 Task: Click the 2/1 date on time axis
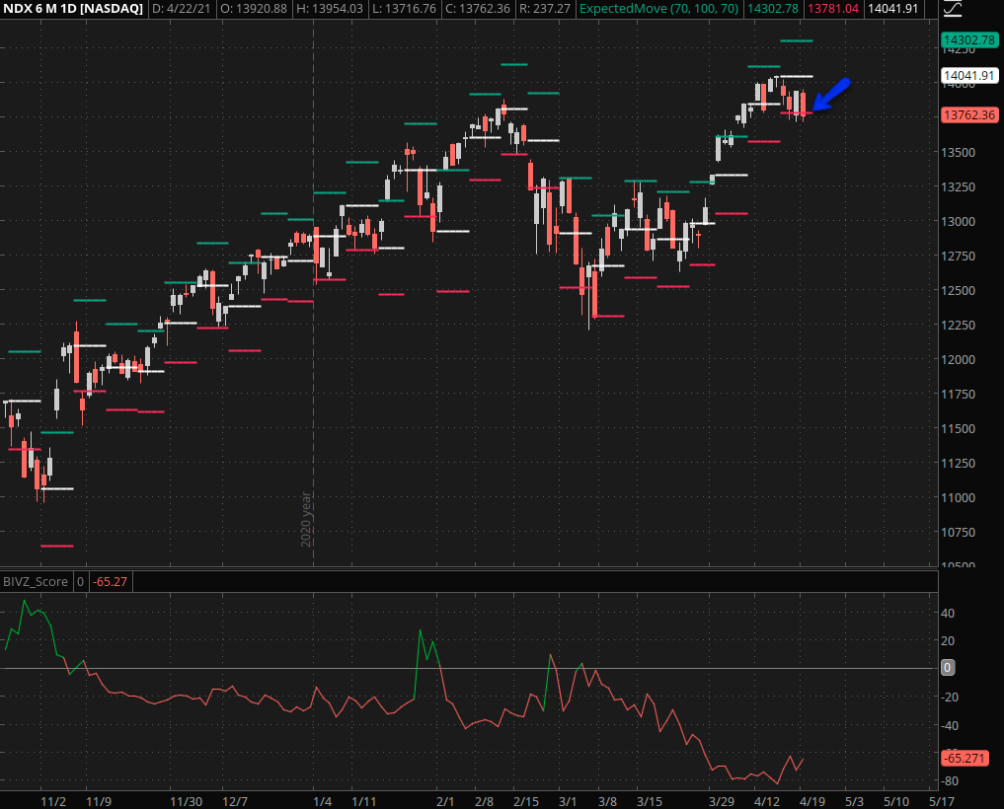pos(445,802)
